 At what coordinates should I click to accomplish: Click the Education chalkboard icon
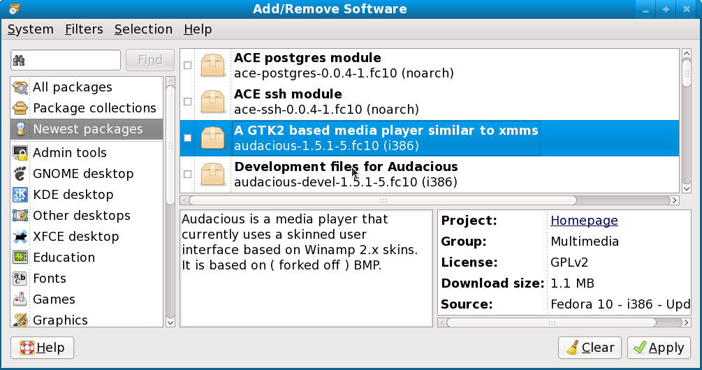[x=20, y=258]
